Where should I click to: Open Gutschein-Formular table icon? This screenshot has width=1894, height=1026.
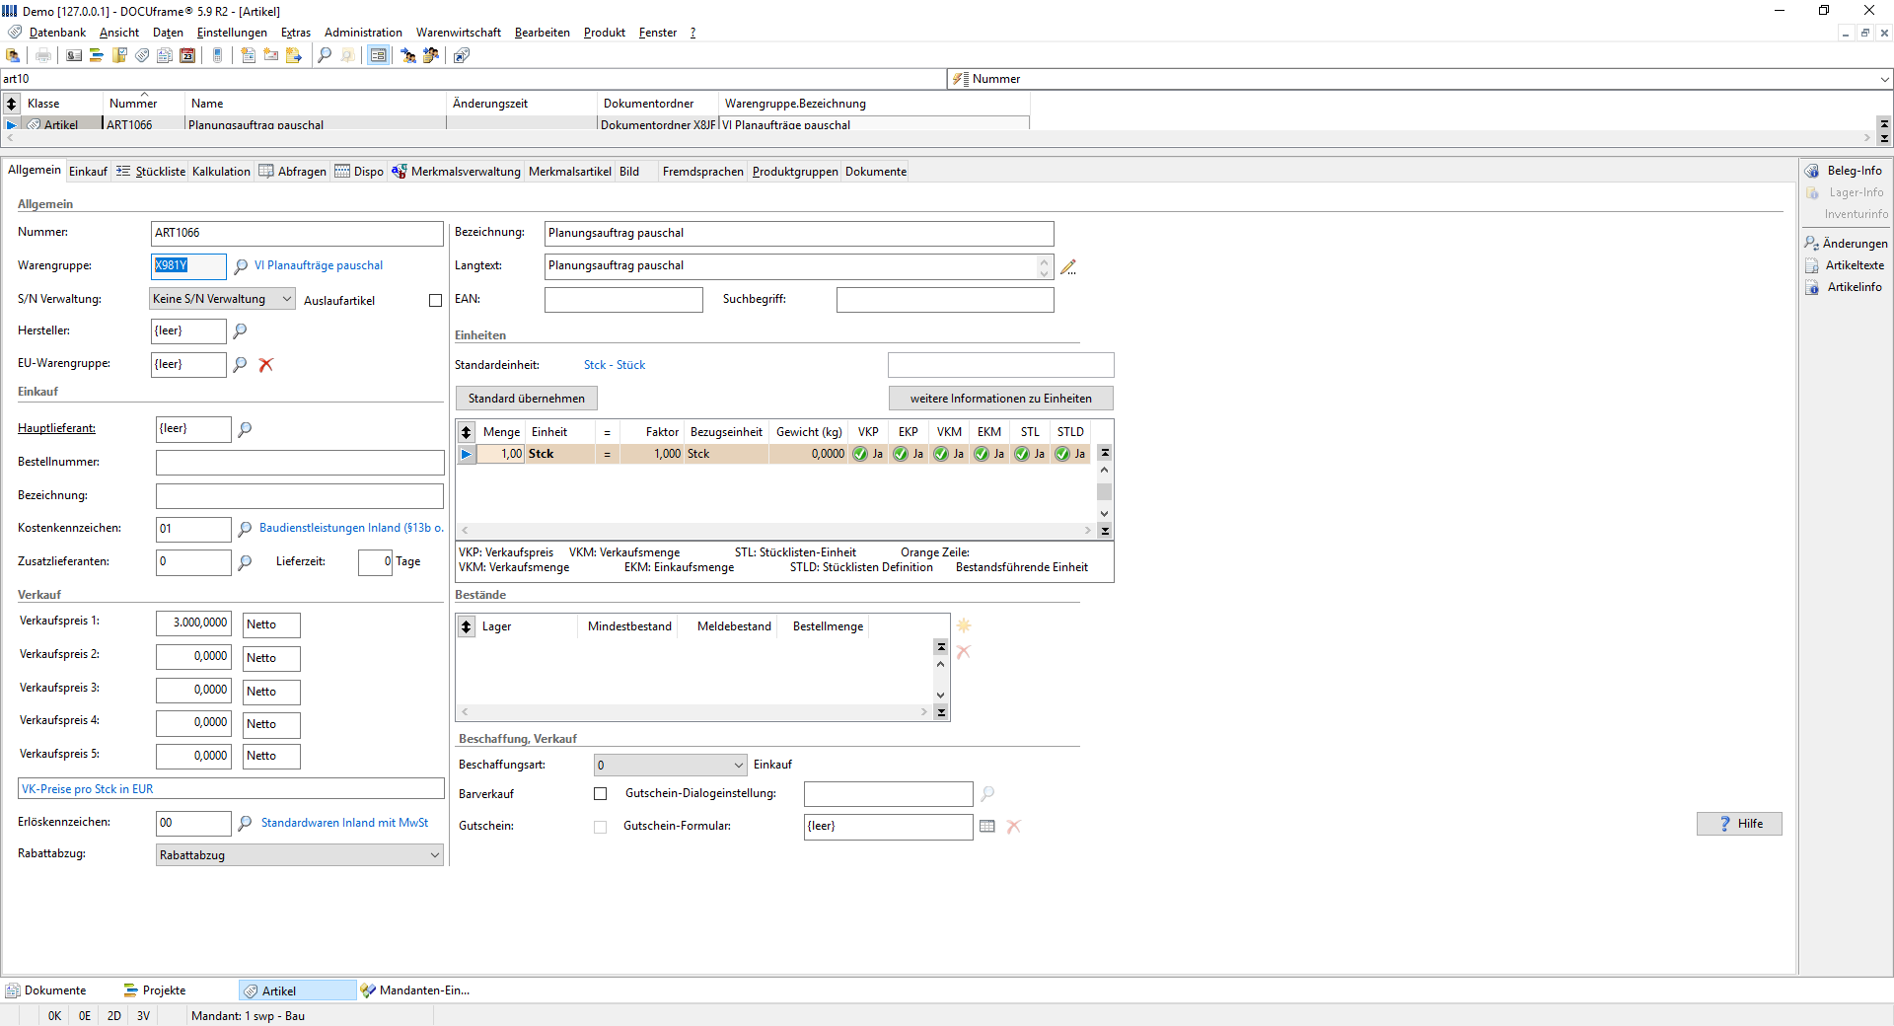[x=987, y=827]
